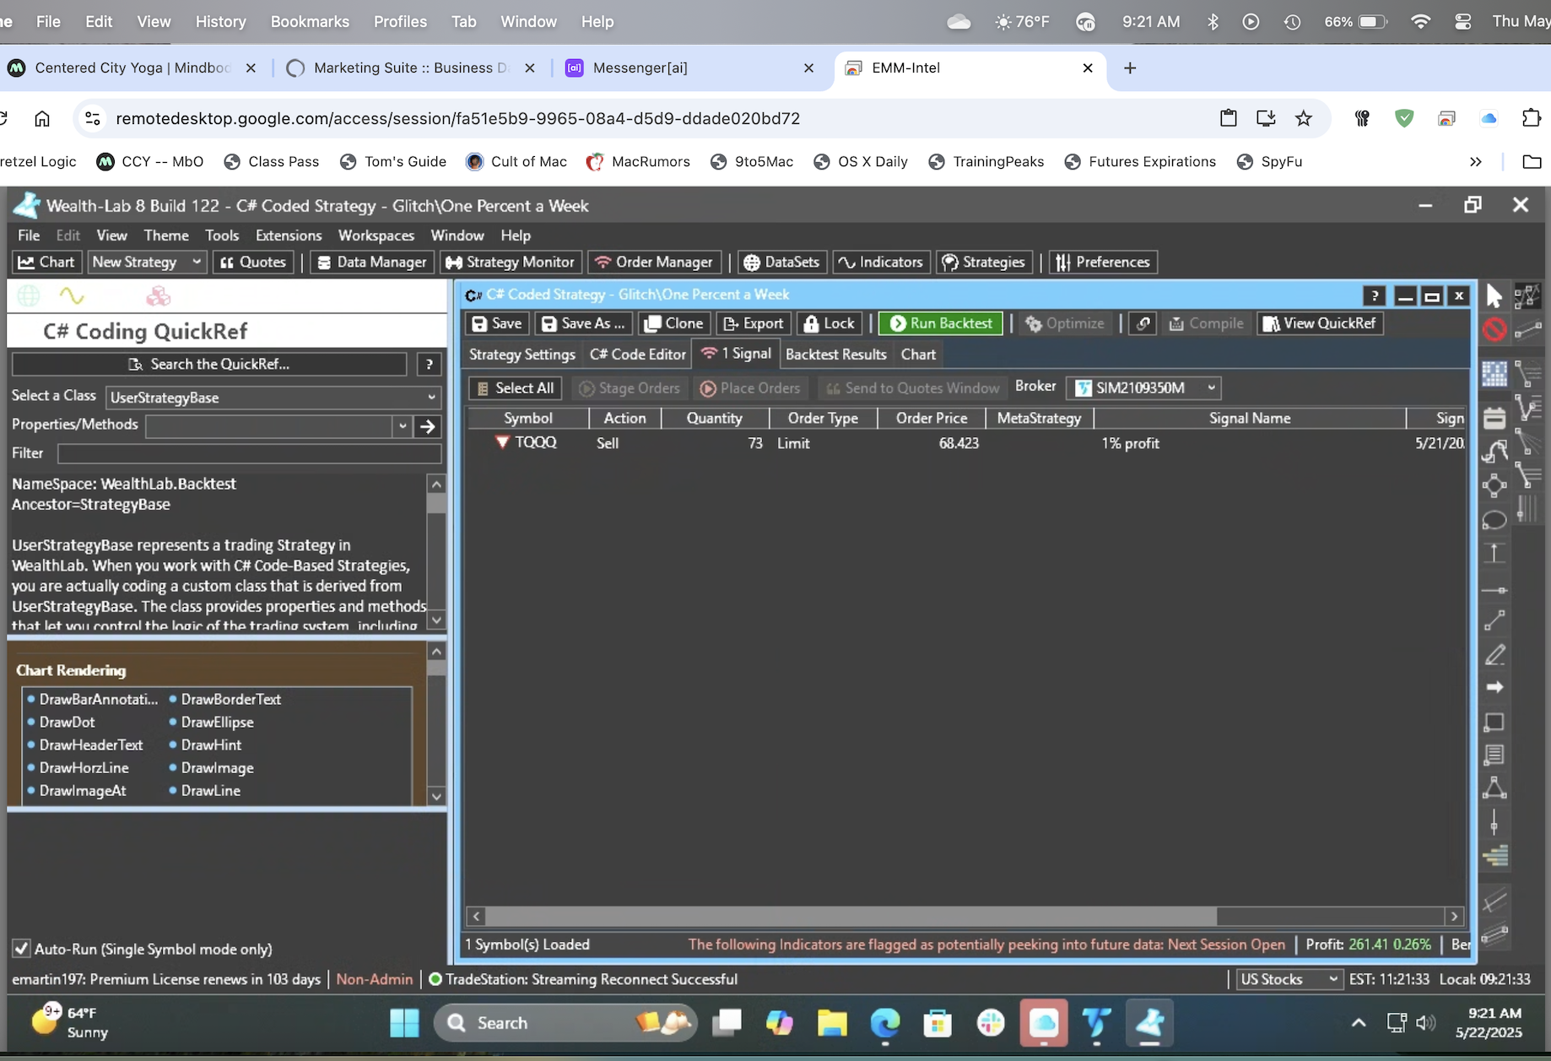The height and width of the screenshot is (1061, 1551).
Task: Select the TQQQ signal row symbol
Action: (536, 442)
